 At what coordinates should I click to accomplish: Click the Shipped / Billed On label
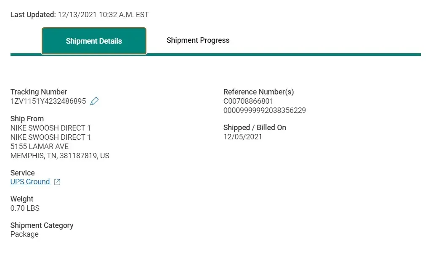click(x=255, y=128)
